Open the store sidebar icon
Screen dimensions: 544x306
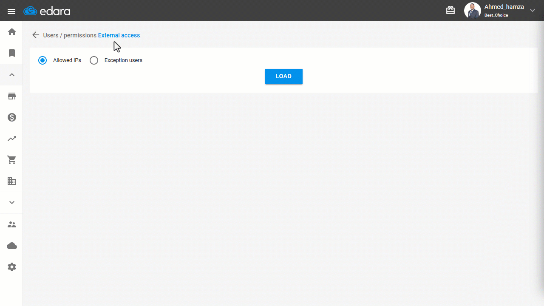coord(12,96)
